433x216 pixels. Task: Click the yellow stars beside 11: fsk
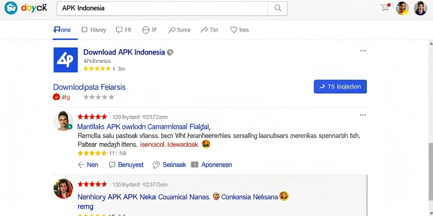coord(92,153)
